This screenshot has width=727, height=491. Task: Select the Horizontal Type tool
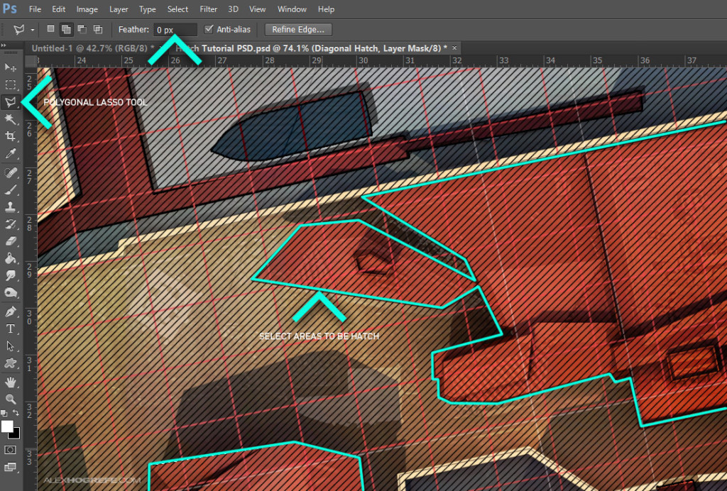[10, 329]
